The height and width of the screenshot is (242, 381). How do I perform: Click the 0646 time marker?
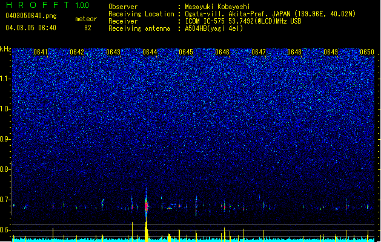[222, 52]
